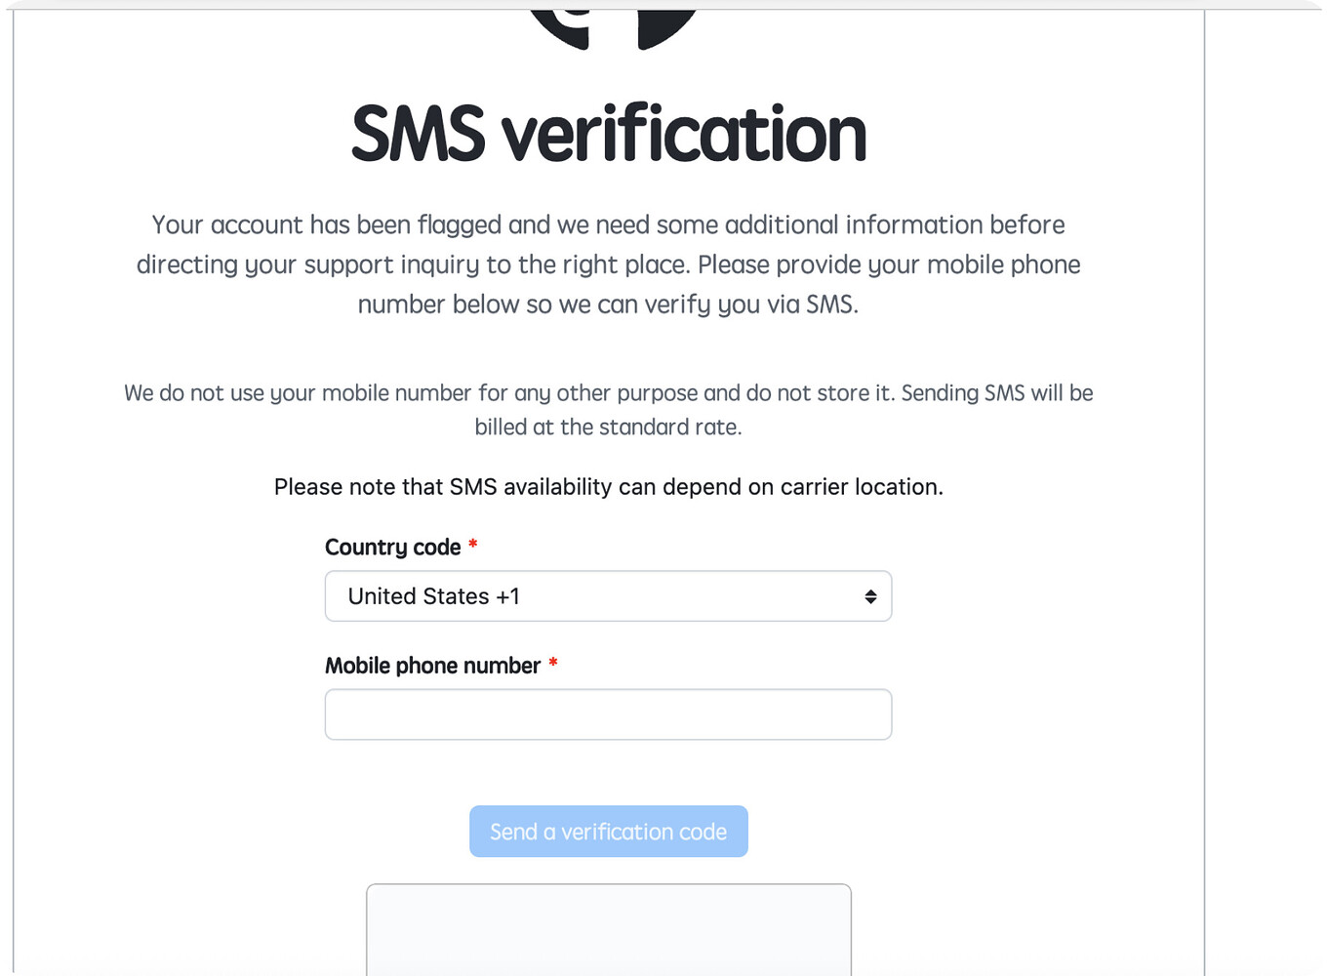The width and height of the screenshot is (1327, 976).
Task: Click the red asterisk beside Country code
Action: click(473, 546)
